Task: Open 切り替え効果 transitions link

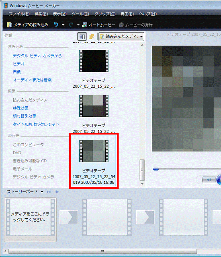Action: pos(25,116)
